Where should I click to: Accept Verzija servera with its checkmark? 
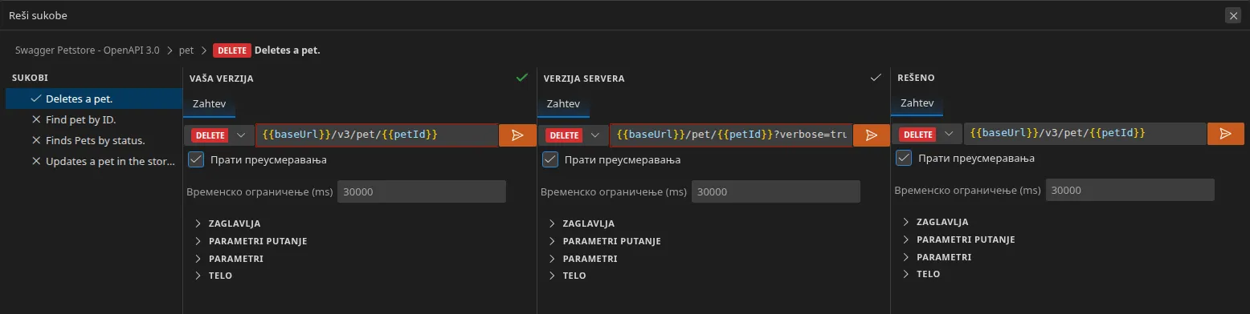click(876, 78)
